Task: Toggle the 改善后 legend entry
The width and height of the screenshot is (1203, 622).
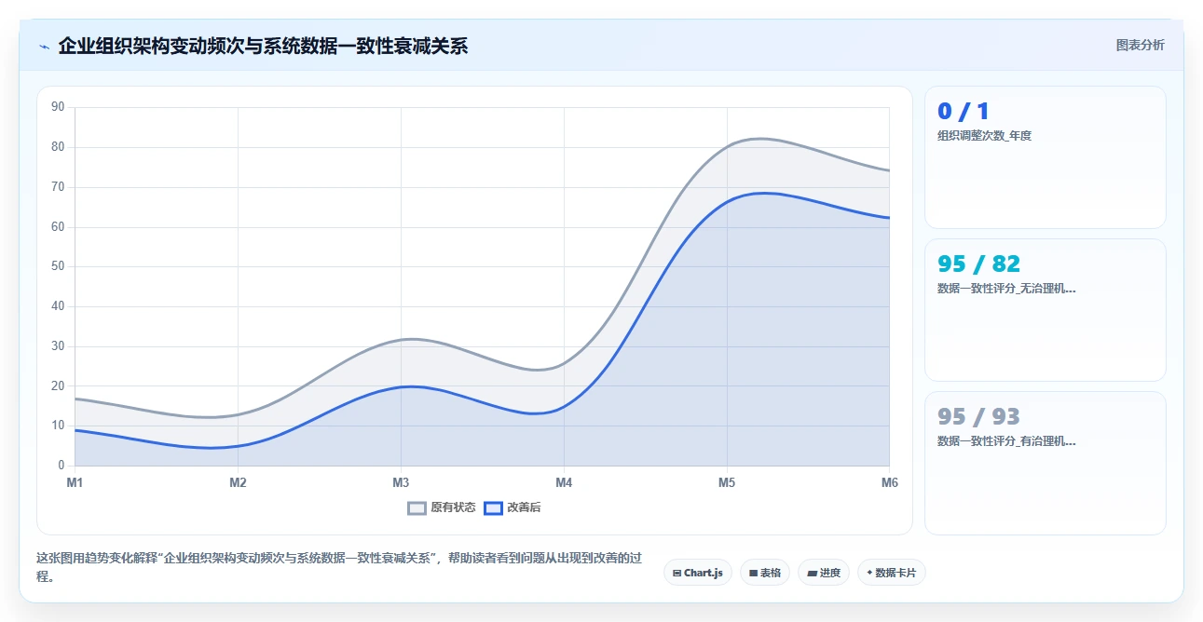Action: 513,507
